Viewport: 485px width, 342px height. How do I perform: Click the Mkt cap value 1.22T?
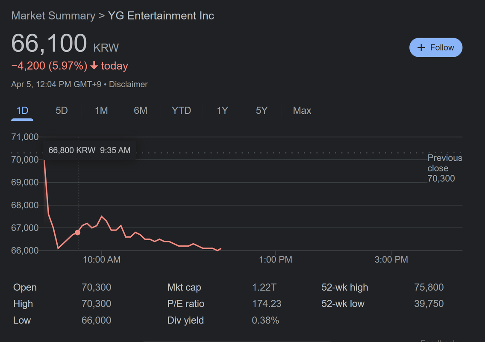tap(264, 287)
